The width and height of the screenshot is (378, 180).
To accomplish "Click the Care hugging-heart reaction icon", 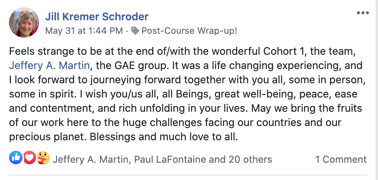I will [x=43, y=158].
